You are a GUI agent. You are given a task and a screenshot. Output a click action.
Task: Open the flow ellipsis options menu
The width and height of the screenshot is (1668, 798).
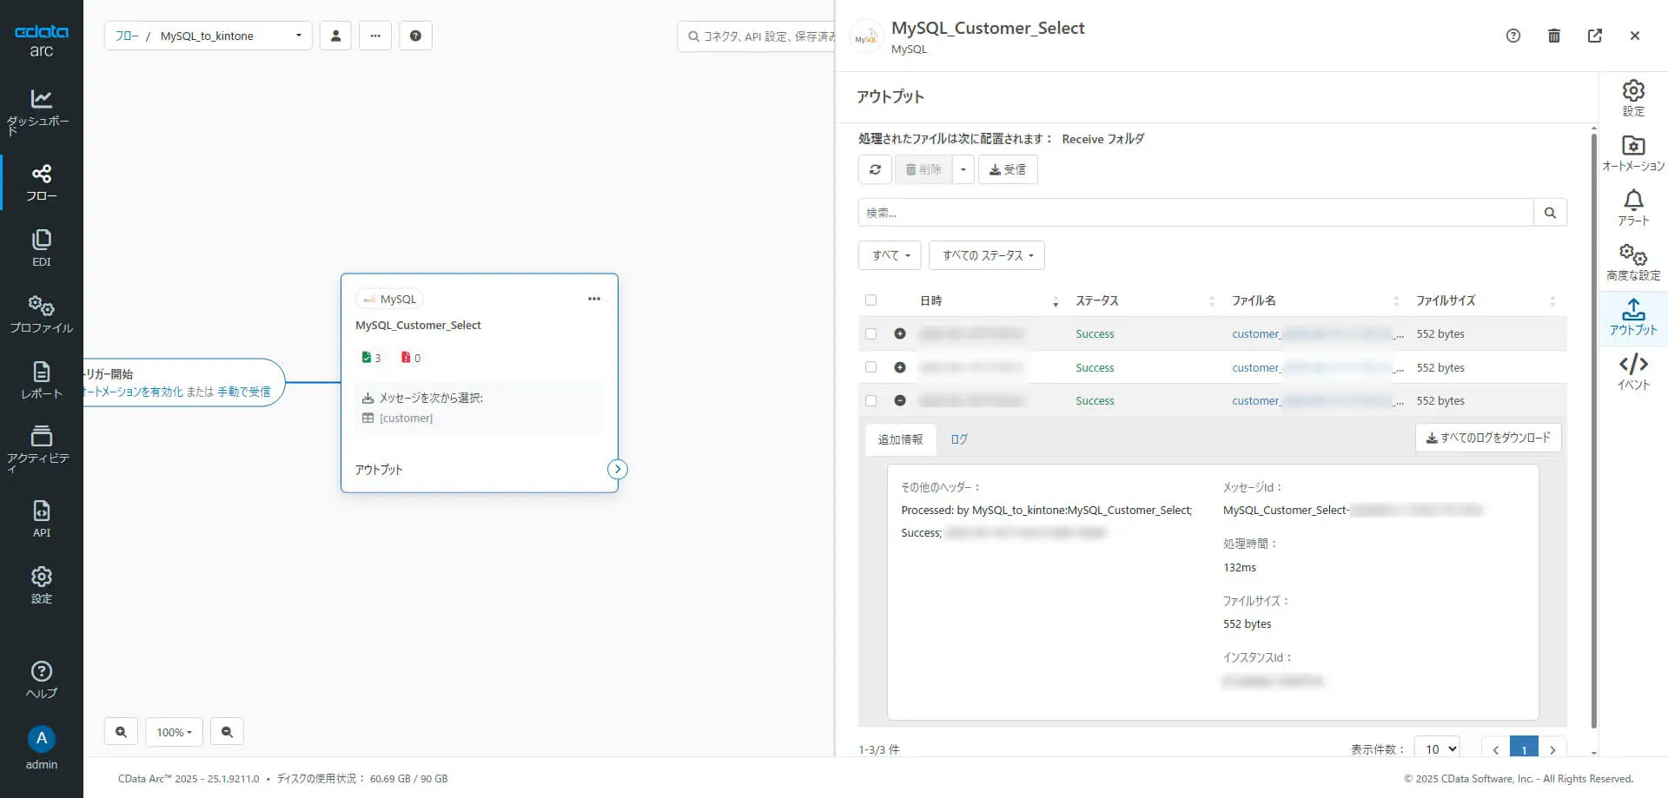tap(375, 36)
